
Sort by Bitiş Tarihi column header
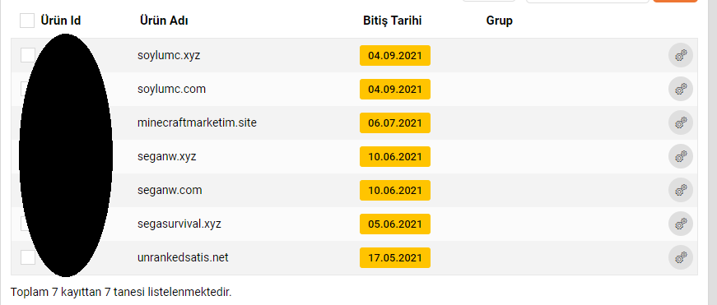tap(393, 21)
